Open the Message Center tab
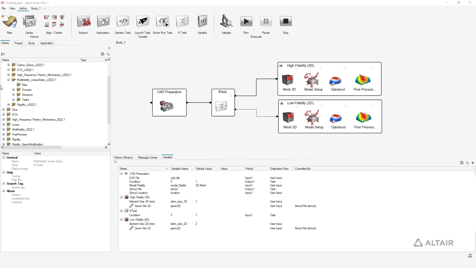Image resolution: width=476 pixels, height=268 pixels. tap(148, 158)
